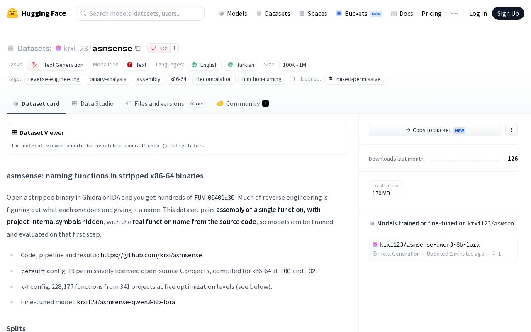Switch to the Data Studio tab
Viewport: 531px width, 332px height.
(x=93, y=103)
